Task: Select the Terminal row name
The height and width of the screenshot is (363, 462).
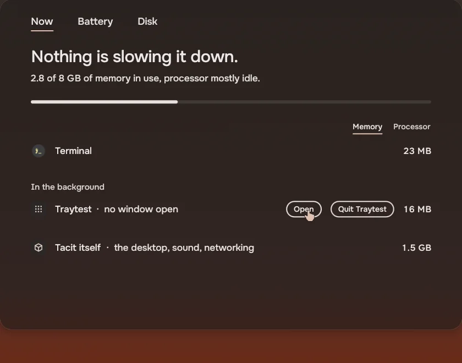Action: 73,151
